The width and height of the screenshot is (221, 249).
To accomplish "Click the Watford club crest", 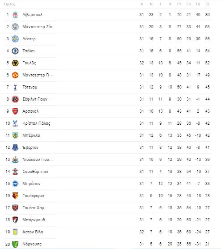I will pos(15,196).
